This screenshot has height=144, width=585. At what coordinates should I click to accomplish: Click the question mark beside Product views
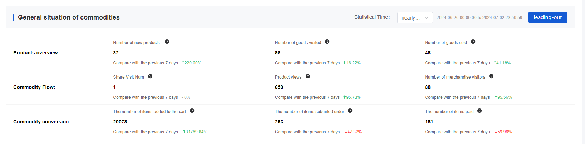308,76
